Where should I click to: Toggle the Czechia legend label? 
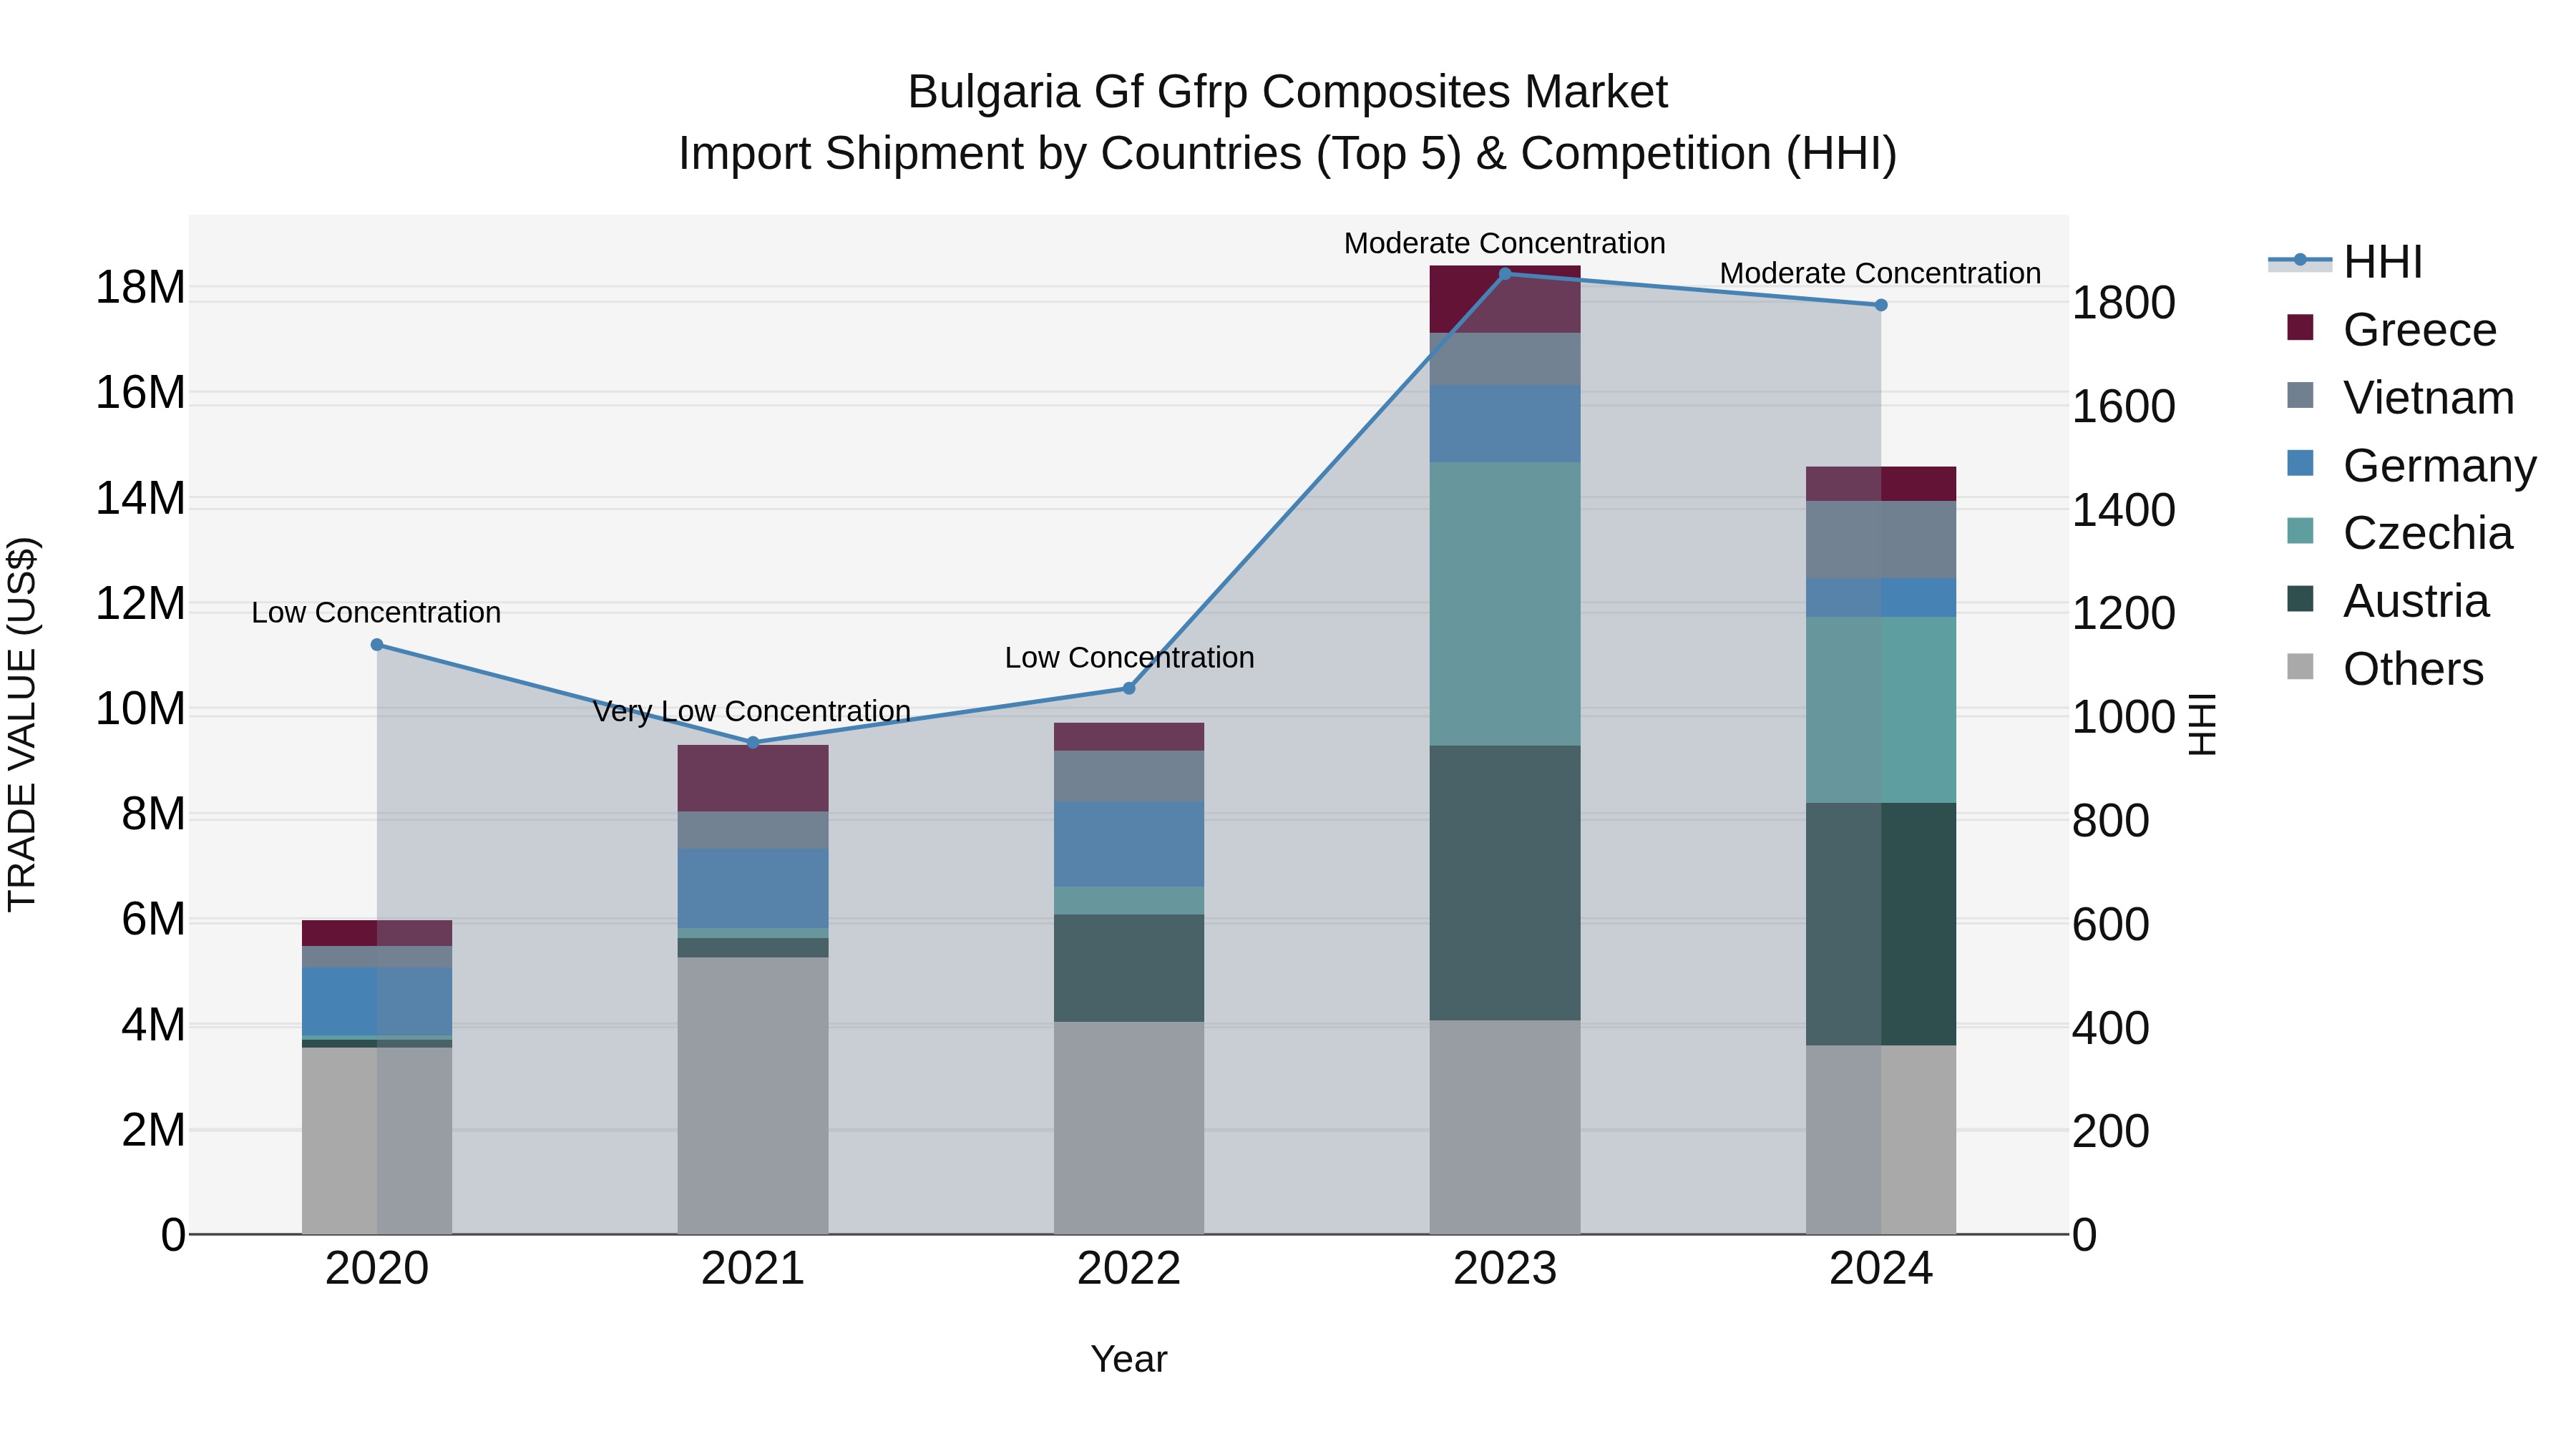pos(2428,533)
